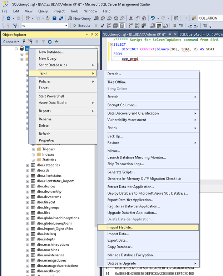The height and width of the screenshot is (276, 223).
Task: Click the pin icon on Object Explorer
Action: click(91, 34)
